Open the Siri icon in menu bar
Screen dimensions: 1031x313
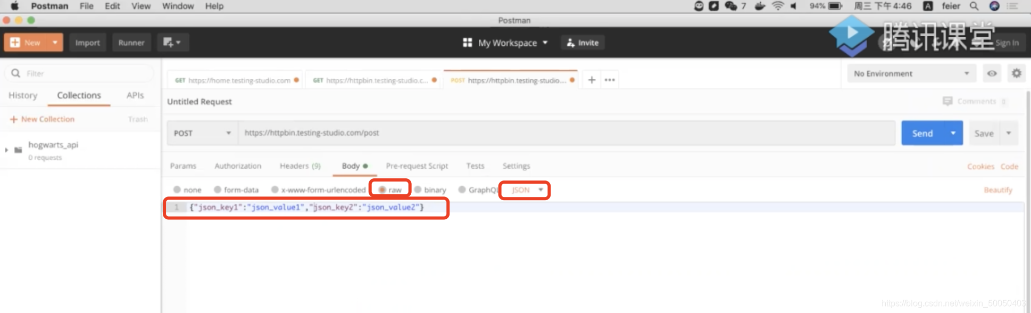coord(994,6)
